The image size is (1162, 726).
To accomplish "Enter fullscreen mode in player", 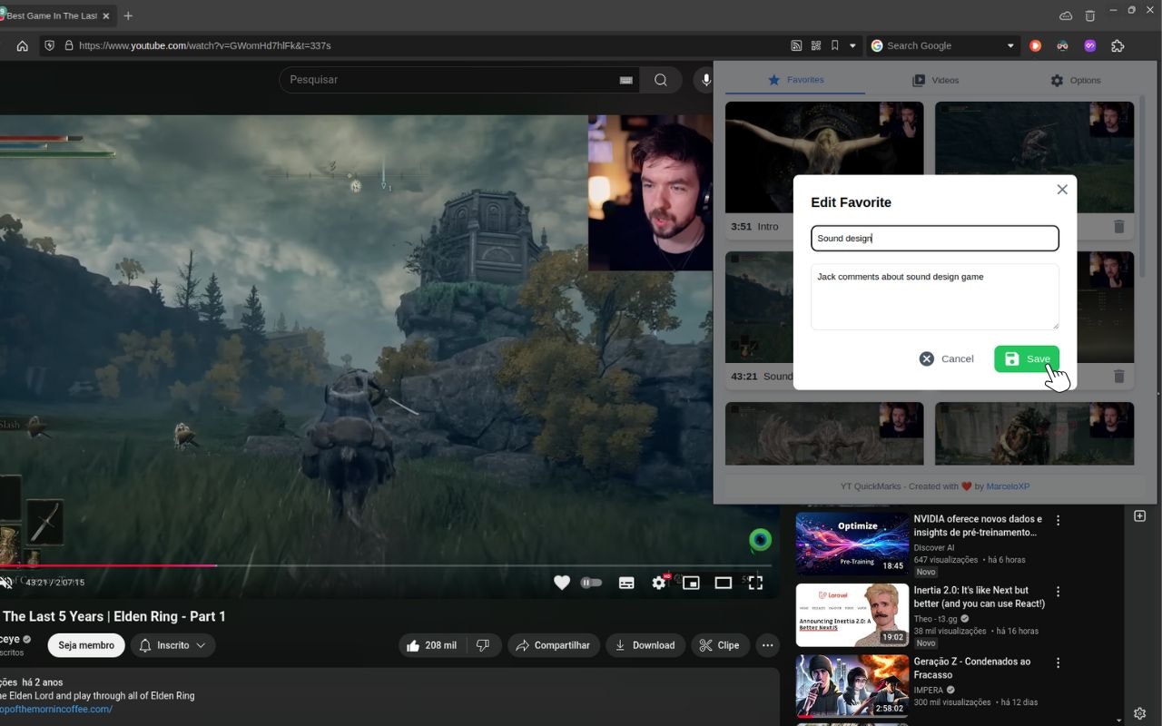I will click(755, 583).
